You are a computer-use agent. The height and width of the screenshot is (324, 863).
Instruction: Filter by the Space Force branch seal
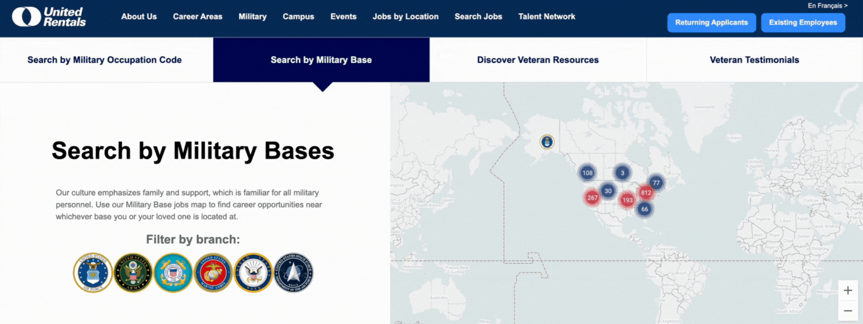pyautogui.click(x=294, y=273)
